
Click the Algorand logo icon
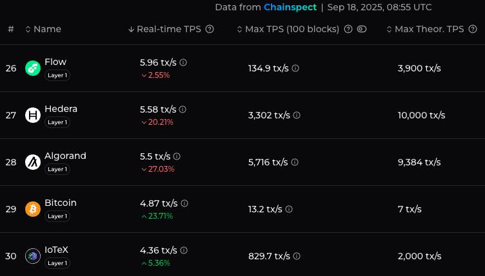33,162
